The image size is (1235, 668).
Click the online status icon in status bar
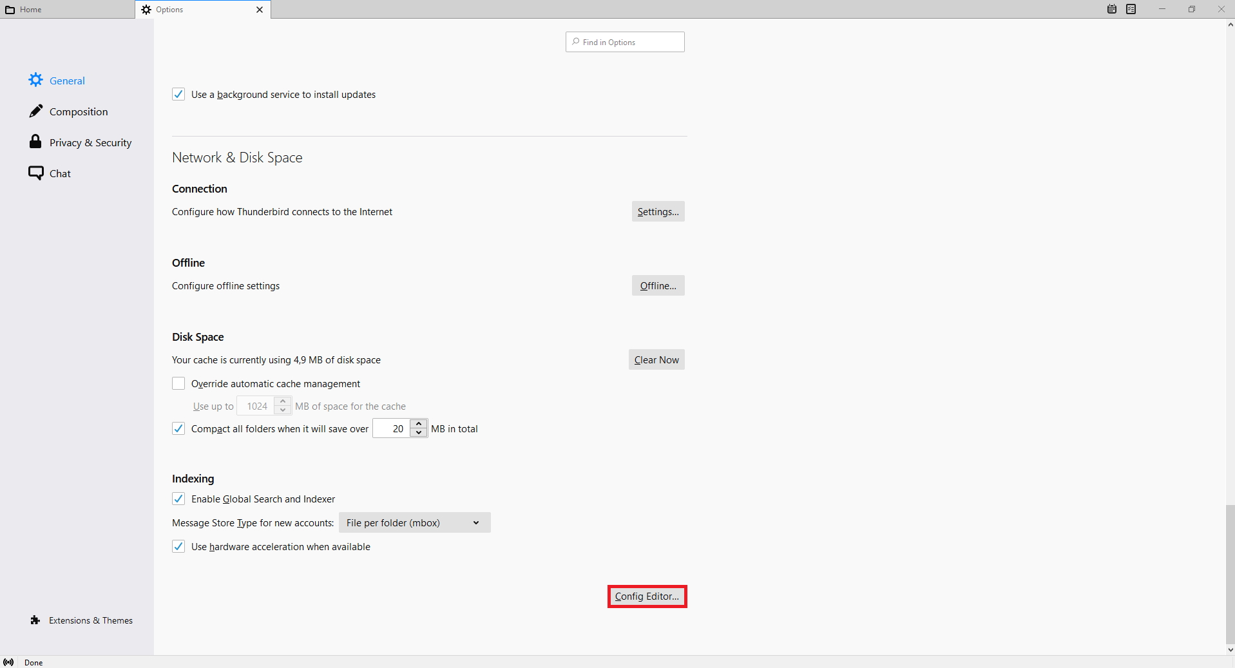(x=8, y=662)
